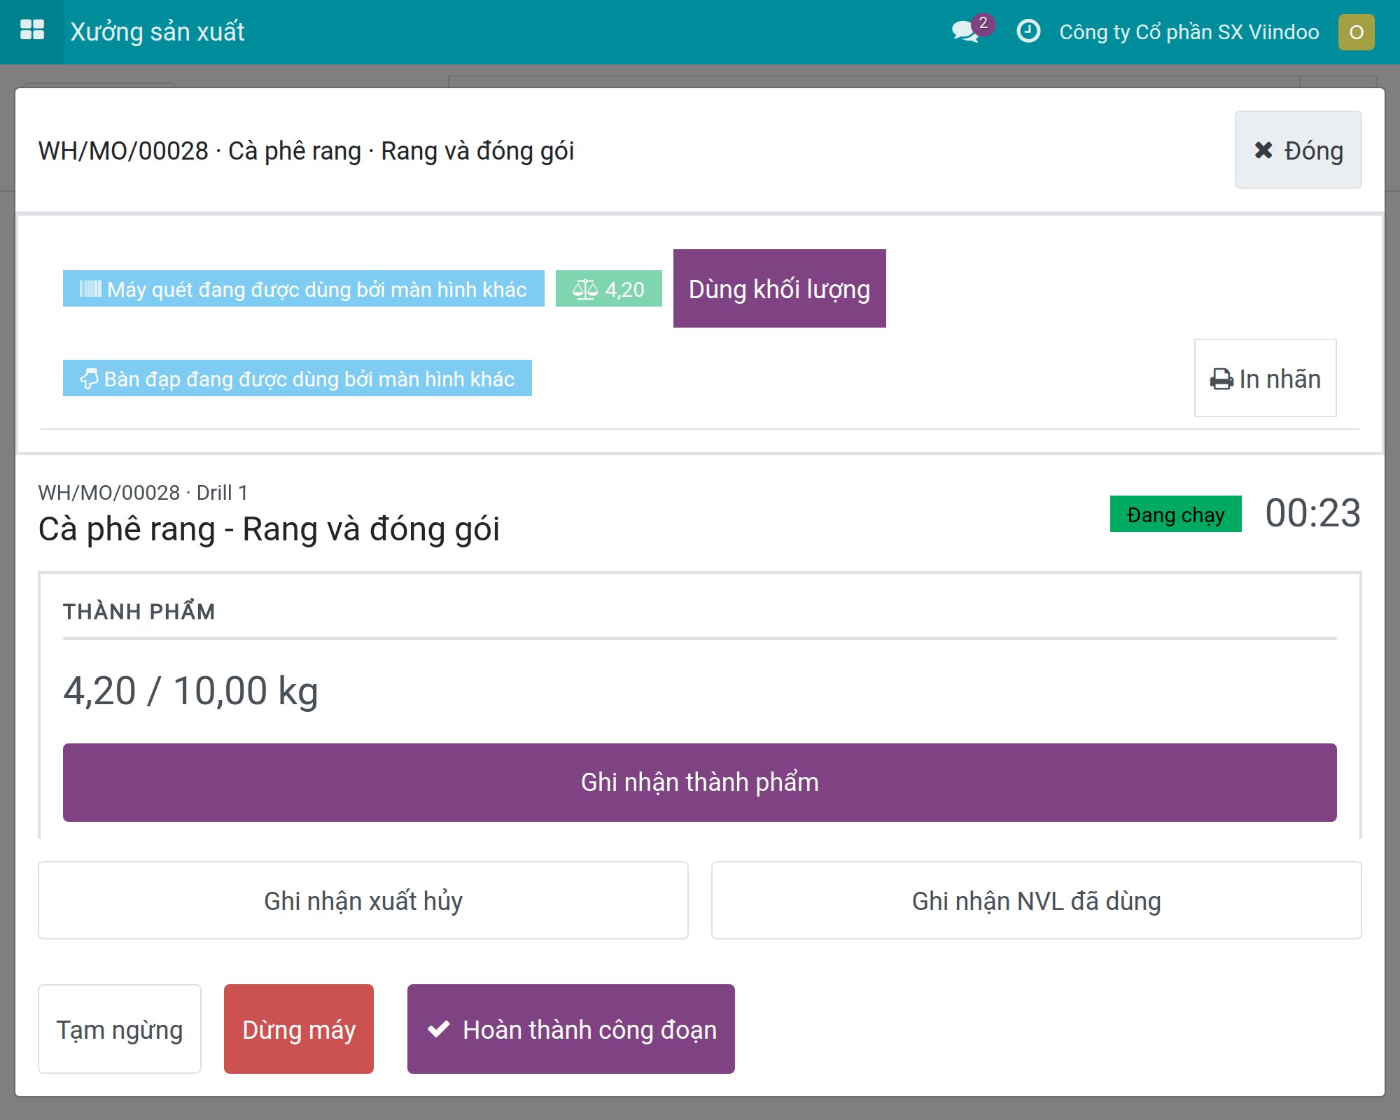Click the THÀNH PHẨM section header

pyautogui.click(x=139, y=611)
